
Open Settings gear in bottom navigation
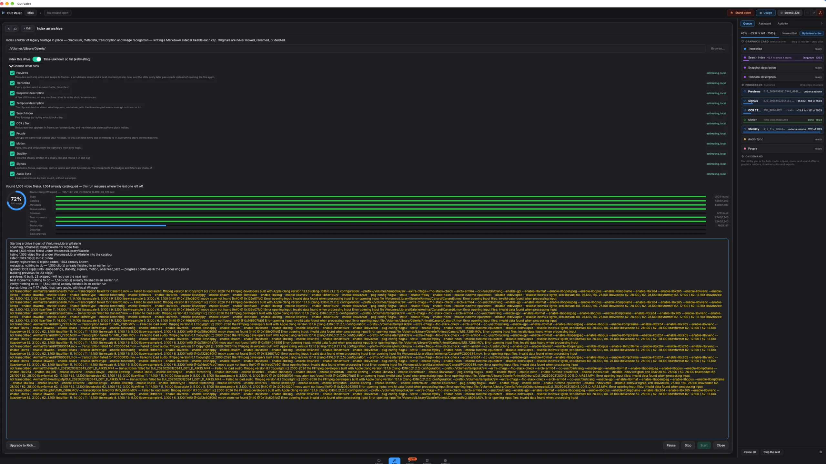click(x=445, y=461)
